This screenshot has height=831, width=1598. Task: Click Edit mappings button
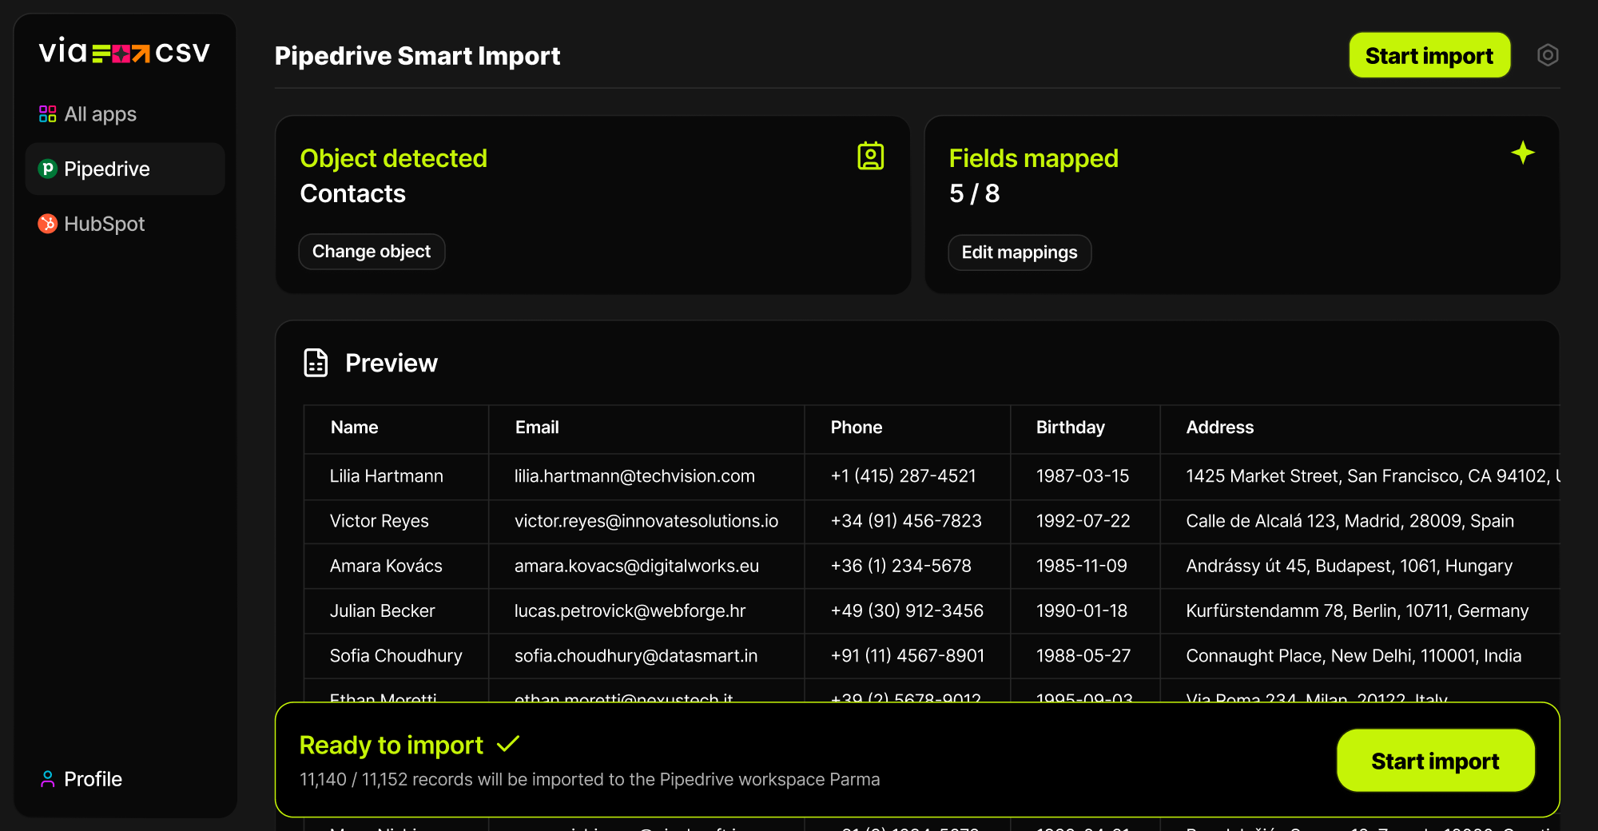pyautogui.click(x=1020, y=252)
